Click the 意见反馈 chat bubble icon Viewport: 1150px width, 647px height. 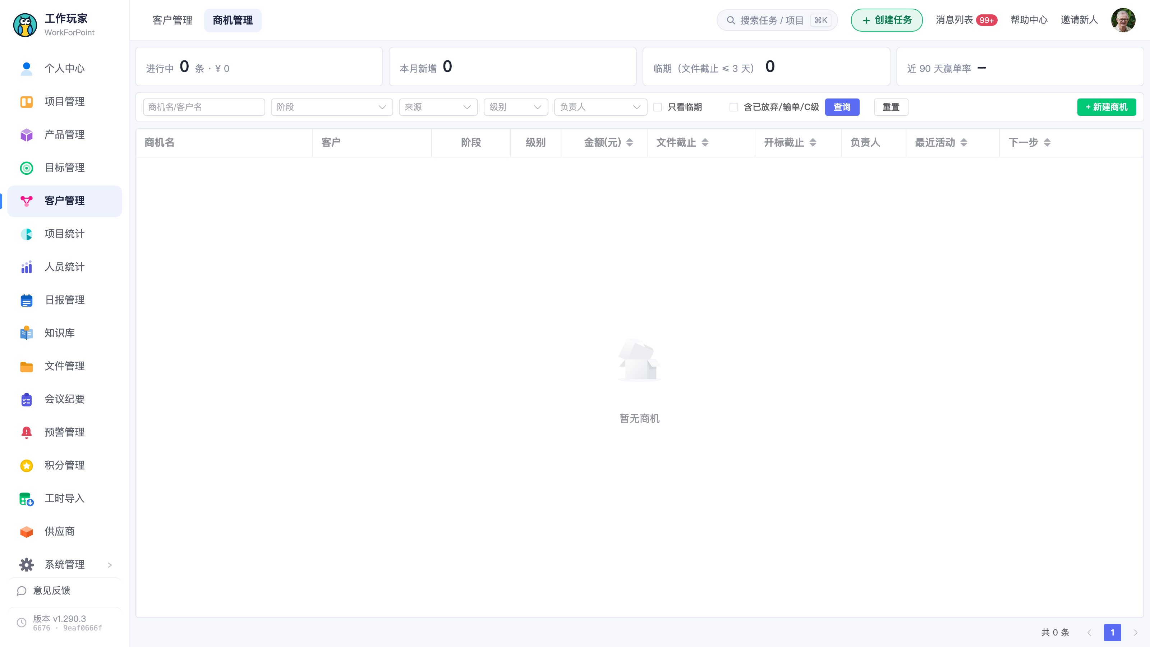22,590
